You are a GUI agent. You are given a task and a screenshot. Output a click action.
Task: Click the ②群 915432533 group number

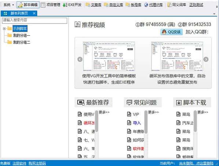click(x=194, y=24)
